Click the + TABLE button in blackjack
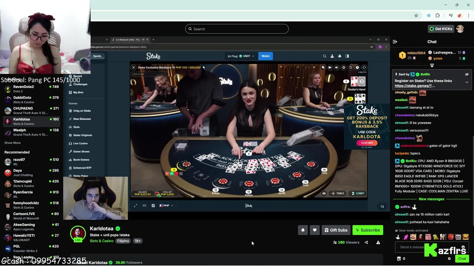Screen dimensions: 474x266 338,193
